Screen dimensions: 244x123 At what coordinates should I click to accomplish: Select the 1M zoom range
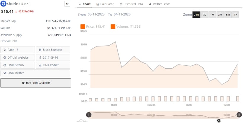coord(212,15)
